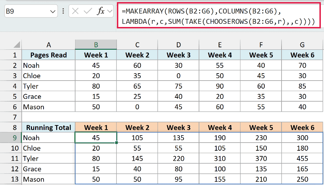324x185 pixels.
Task: Click cell F10 with value 150
Action: (261, 148)
